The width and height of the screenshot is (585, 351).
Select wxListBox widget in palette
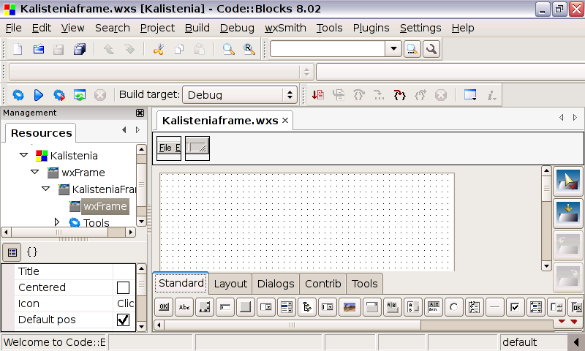(287, 307)
